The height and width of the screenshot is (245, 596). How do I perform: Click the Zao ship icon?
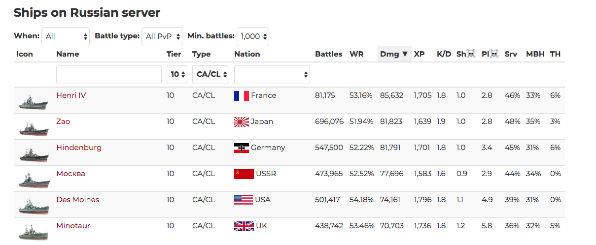click(34, 127)
